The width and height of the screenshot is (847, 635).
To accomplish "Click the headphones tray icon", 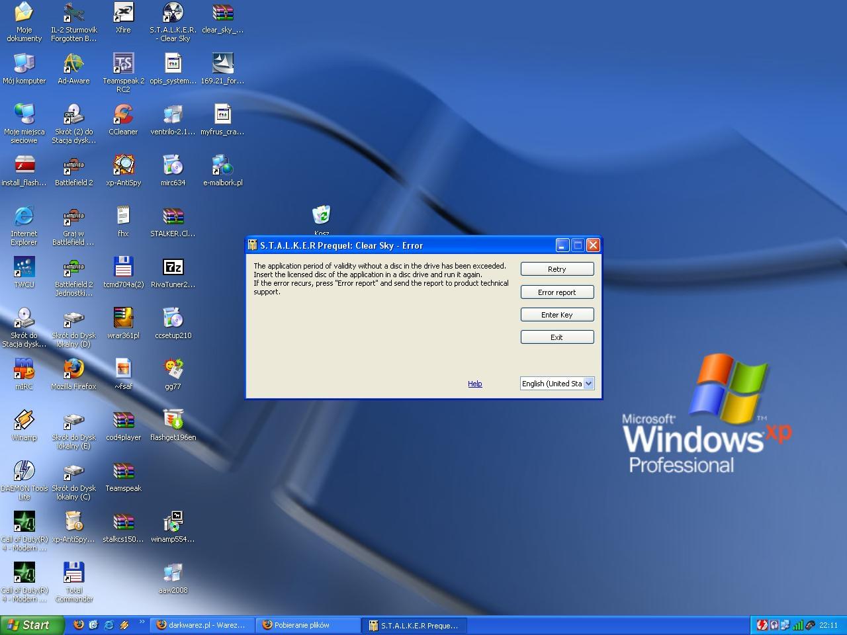I will click(774, 625).
